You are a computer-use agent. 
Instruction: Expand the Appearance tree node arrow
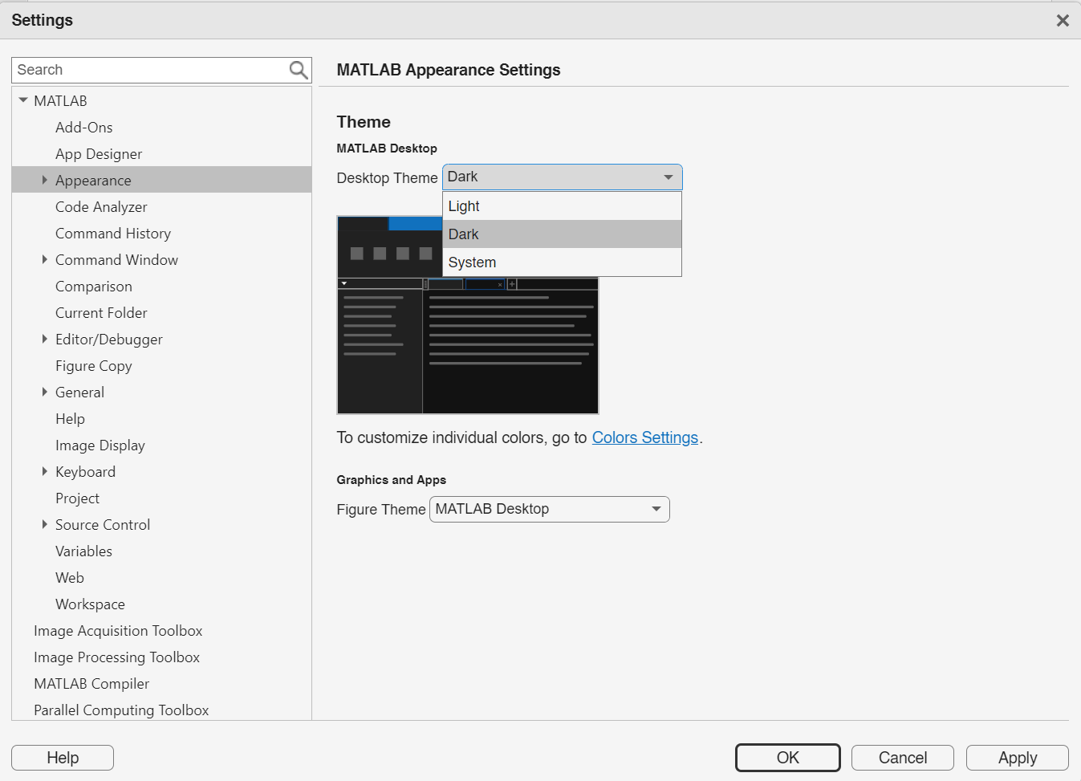45,180
